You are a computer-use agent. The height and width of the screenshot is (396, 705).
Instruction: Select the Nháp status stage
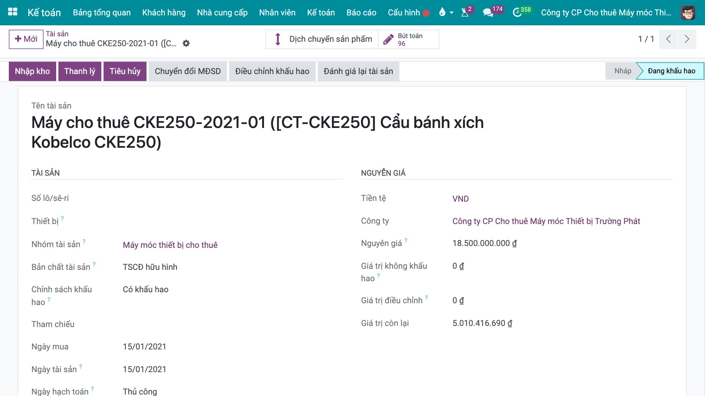(x=622, y=71)
